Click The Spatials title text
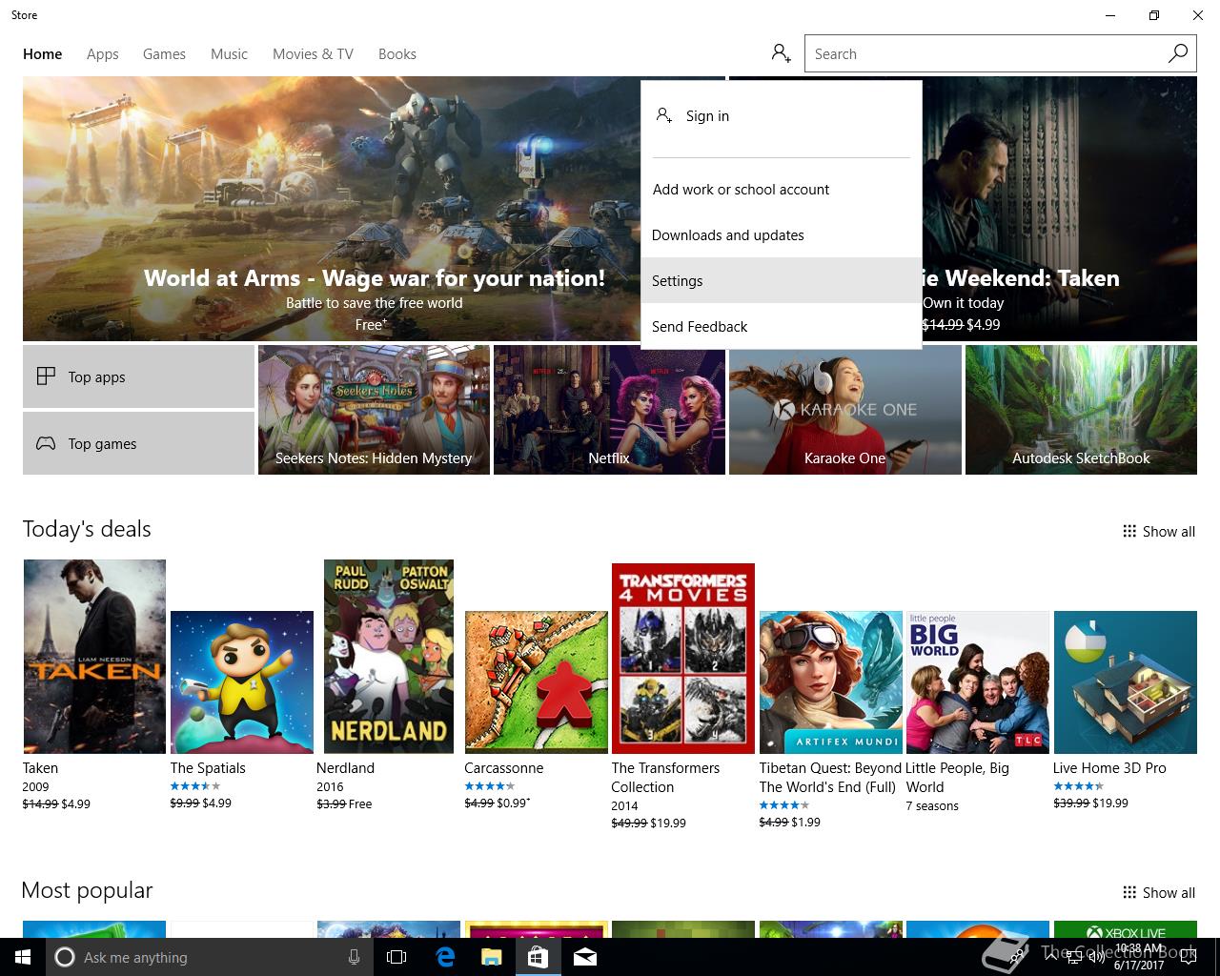Screen dimensions: 1220x976 (x=208, y=768)
